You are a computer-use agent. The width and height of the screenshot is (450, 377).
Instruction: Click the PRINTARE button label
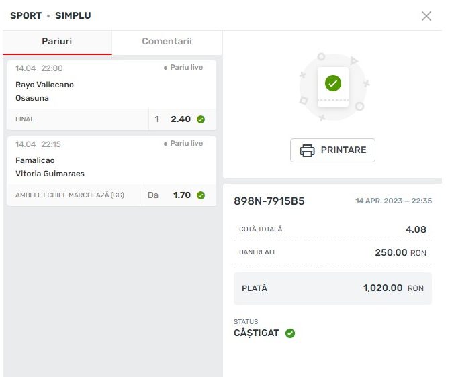point(343,150)
